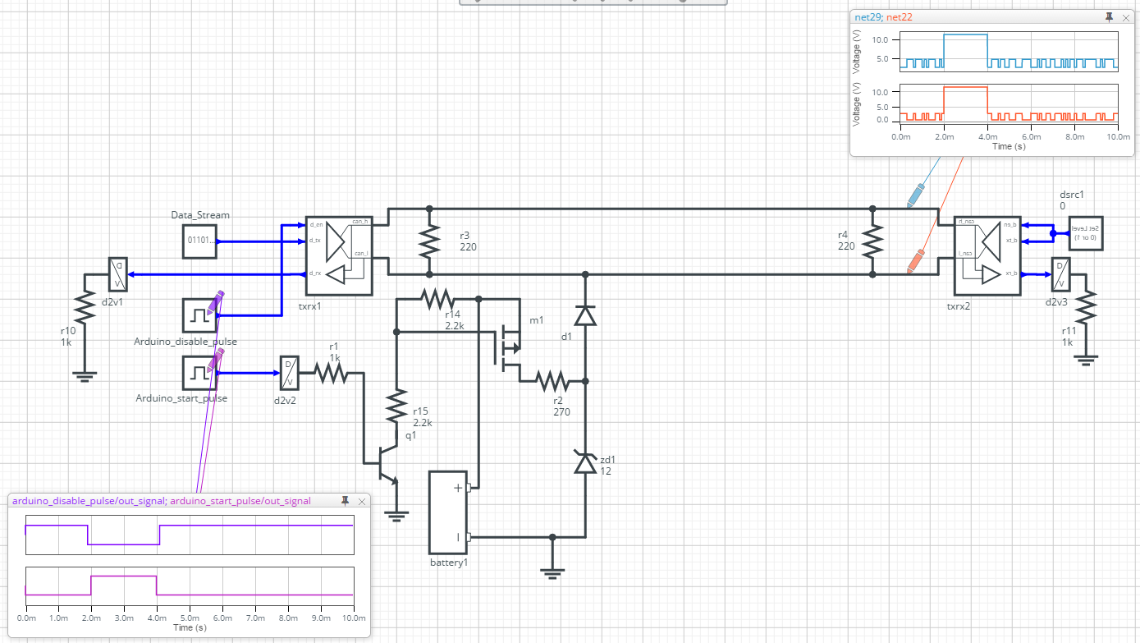This screenshot has height=643, width=1140.
Task: Close the arduino pulse signals graph
Action: (361, 501)
